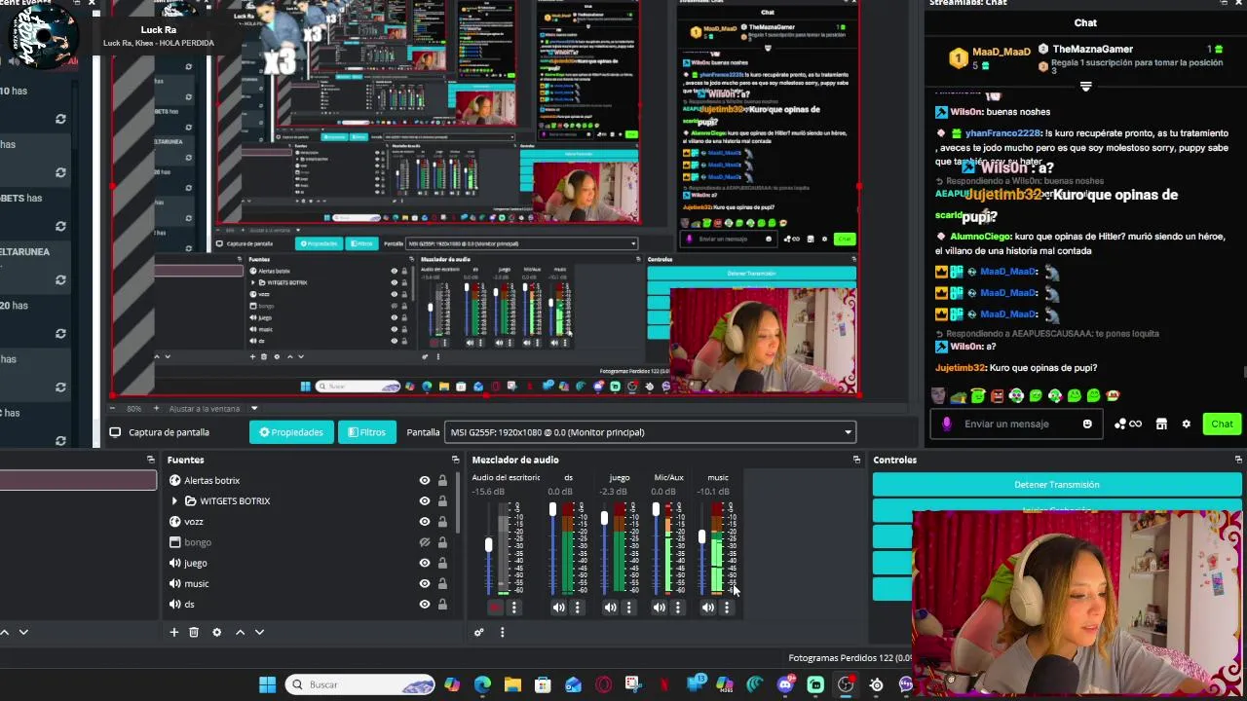Adjust the juego channel volume slider
Viewport: 1247px width, 701px height.
coord(605,518)
